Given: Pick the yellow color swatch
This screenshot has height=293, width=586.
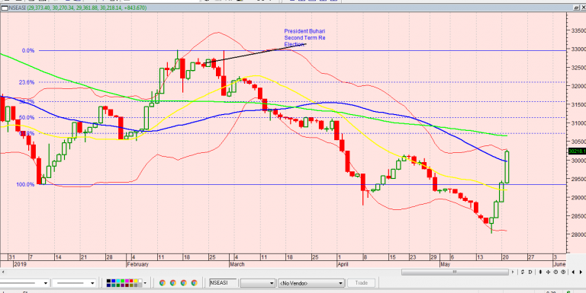Looking at the screenshot, I should [136, 281].
